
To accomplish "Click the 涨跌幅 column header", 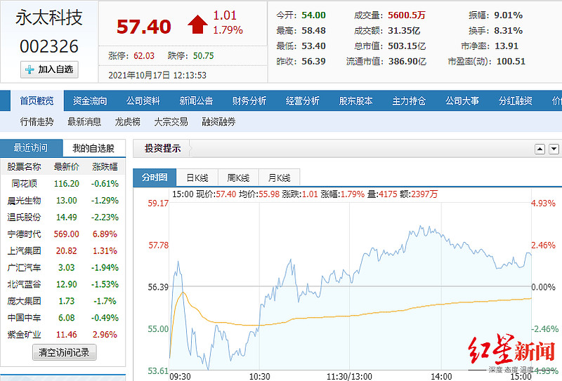I will (105, 167).
